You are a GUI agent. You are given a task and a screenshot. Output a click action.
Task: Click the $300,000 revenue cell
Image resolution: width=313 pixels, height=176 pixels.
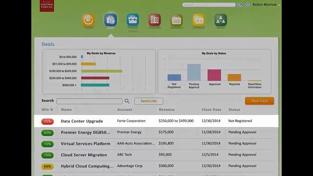(166, 166)
